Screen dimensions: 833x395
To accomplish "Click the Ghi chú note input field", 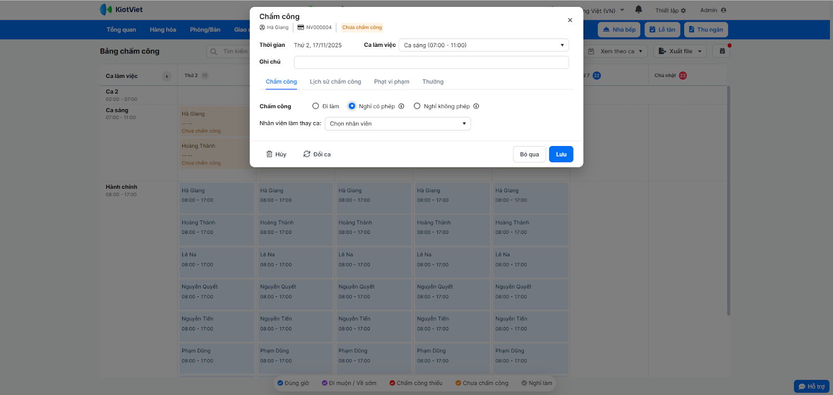I will coord(431,62).
